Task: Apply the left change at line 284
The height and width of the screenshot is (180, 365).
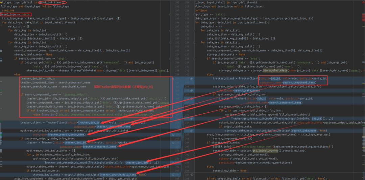Action: [173, 174]
